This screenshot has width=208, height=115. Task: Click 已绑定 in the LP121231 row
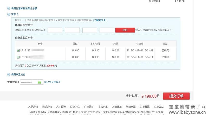point(165,50)
